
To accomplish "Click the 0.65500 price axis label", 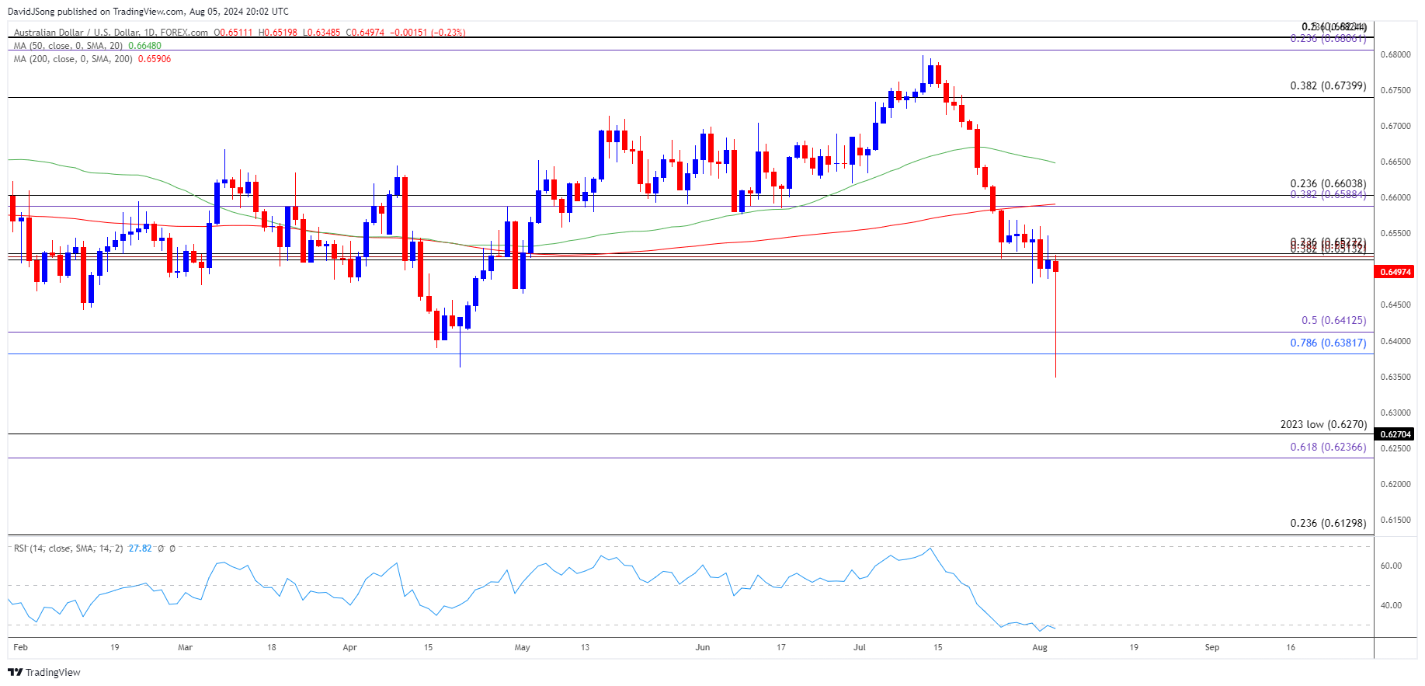I will coord(1395,233).
